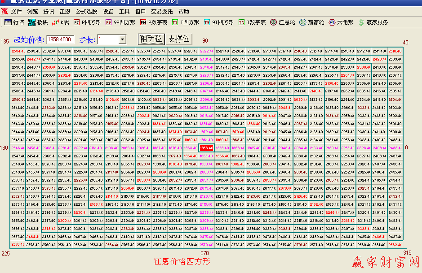Open the 文件 menu
Image resolution: width=422 pixels, height=273 pixels.
pos(16,11)
